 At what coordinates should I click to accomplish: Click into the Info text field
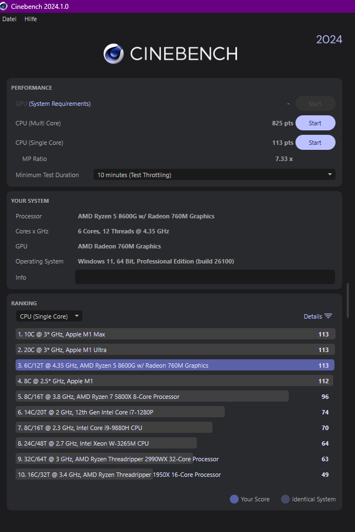pos(205,277)
